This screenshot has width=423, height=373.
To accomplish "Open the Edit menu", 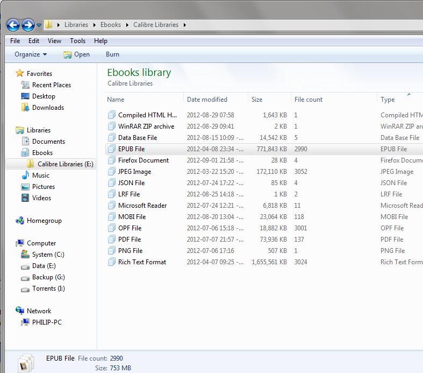I will pyautogui.click(x=34, y=41).
